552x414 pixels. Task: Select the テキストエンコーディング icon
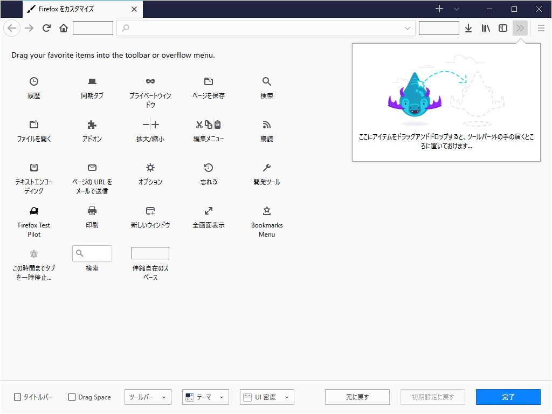click(x=34, y=168)
